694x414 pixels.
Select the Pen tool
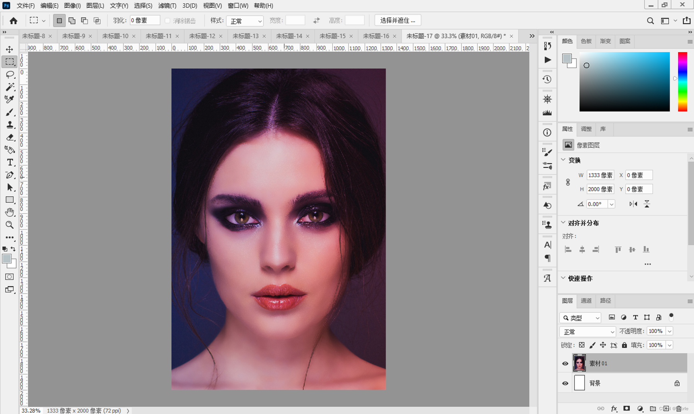(10, 175)
